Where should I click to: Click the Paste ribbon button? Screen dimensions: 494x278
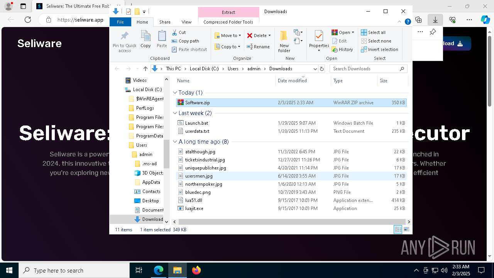(x=162, y=40)
